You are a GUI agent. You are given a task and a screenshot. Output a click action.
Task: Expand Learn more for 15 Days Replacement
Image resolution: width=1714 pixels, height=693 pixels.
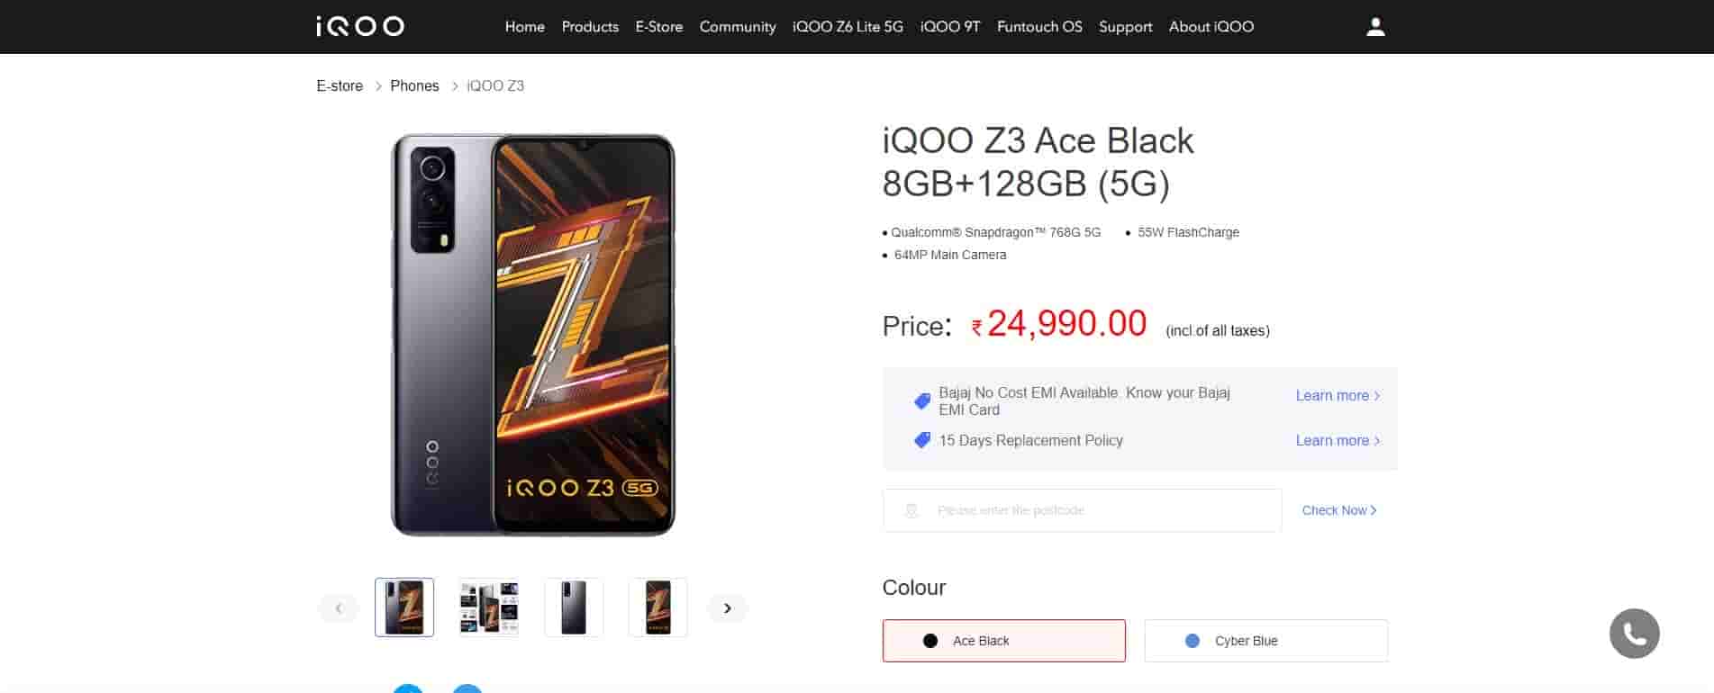1337,440
